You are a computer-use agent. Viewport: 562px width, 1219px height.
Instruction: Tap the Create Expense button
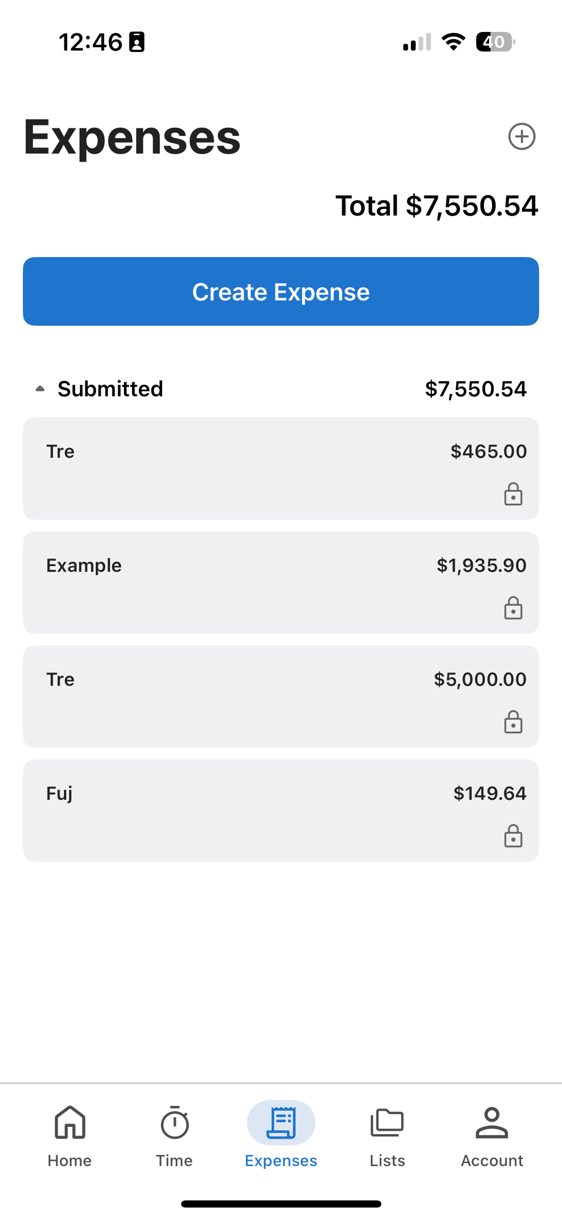281,291
